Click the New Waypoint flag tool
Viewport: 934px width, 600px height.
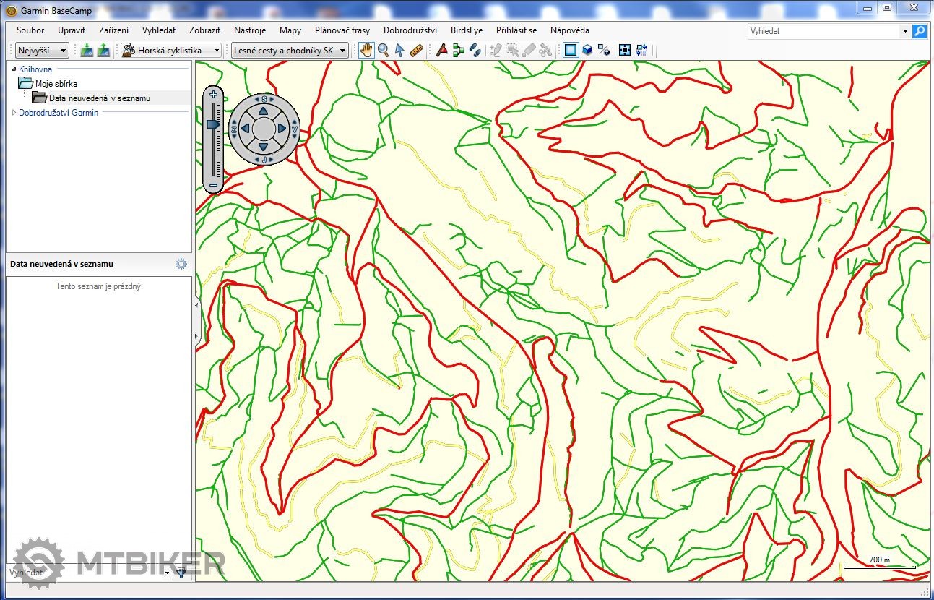point(442,51)
